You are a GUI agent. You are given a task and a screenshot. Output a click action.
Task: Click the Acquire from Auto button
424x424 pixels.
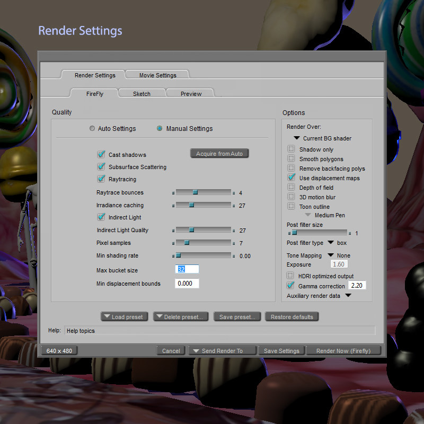pyautogui.click(x=219, y=154)
